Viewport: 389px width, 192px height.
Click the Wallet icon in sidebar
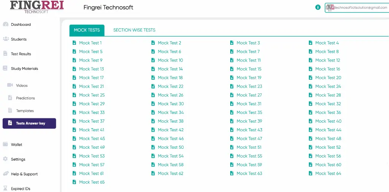(x=5, y=145)
